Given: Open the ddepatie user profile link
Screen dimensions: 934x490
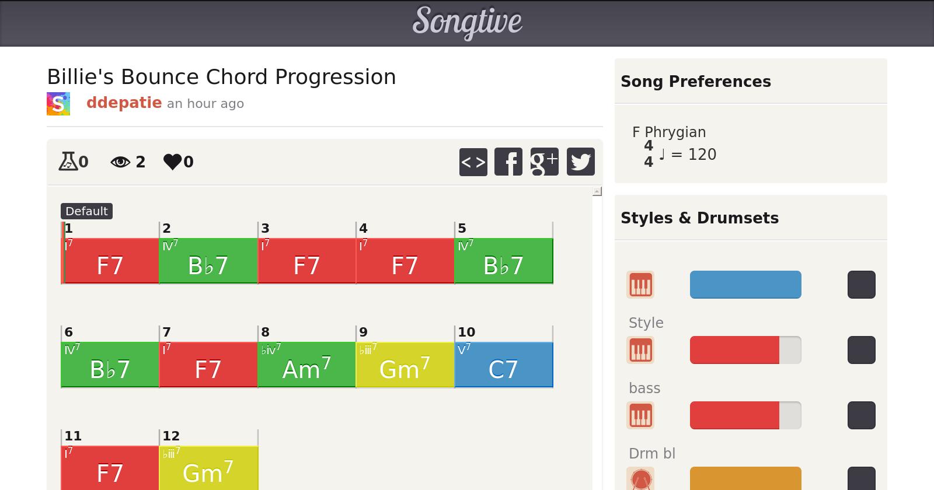Looking at the screenshot, I should pos(124,103).
